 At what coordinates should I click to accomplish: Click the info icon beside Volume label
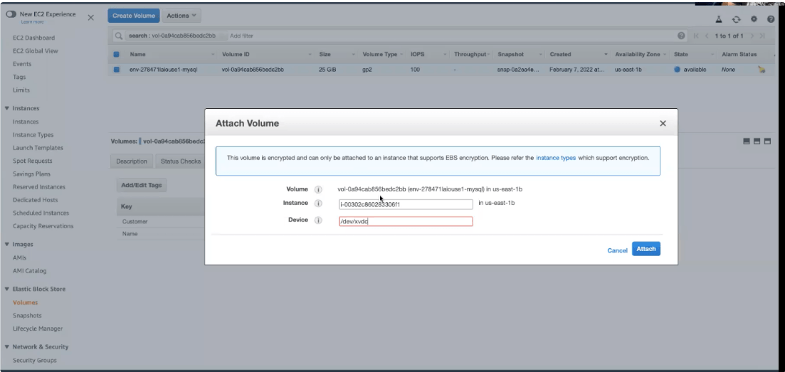point(318,188)
